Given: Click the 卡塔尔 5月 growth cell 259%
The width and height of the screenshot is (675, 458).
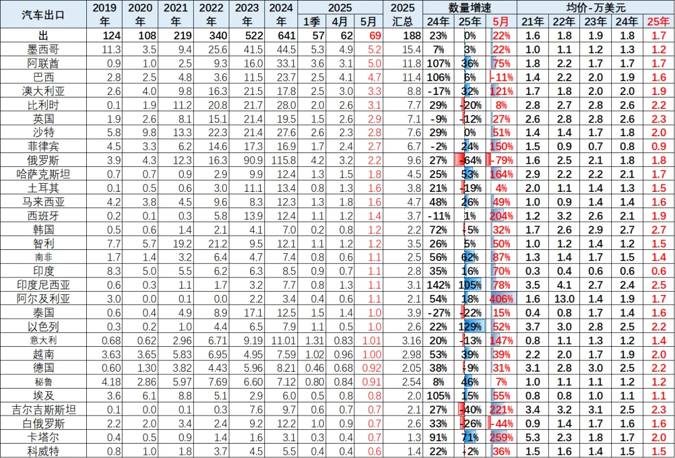Looking at the screenshot, I should pyautogui.click(x=501, y=438).
